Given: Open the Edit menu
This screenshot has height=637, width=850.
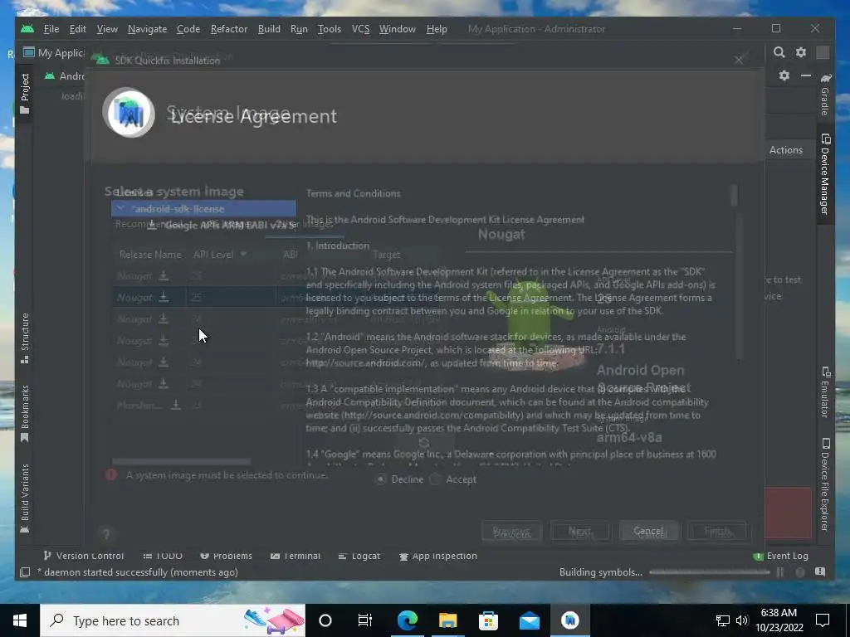Looking at the screenshot, I should coord(78,29).
